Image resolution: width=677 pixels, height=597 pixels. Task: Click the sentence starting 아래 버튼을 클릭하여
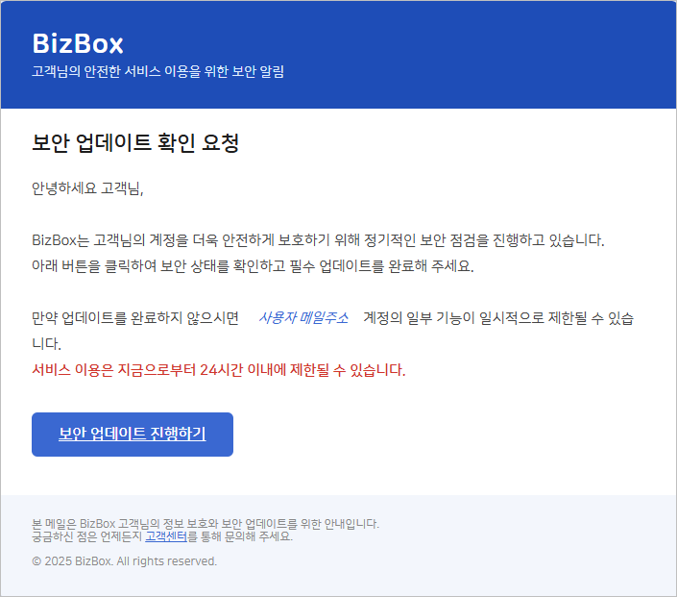click(253, 266)
